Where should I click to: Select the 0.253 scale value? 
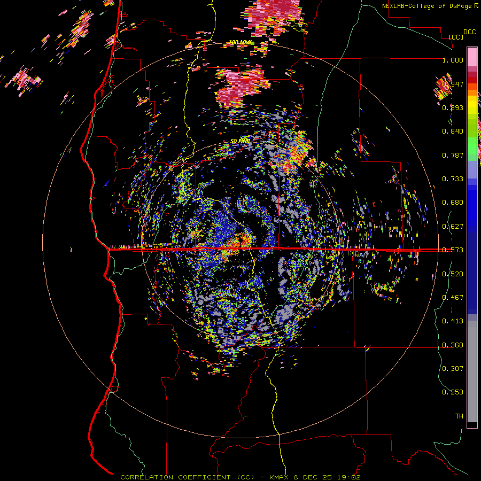coord(453,392)
